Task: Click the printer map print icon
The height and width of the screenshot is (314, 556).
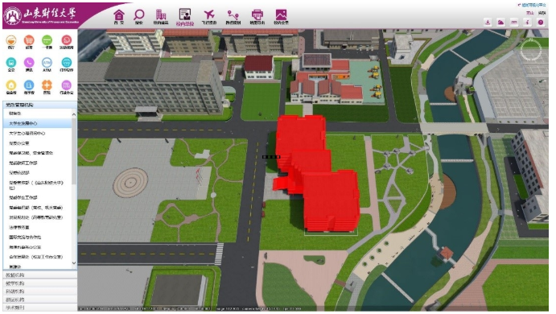Action: tap(257, 16)
